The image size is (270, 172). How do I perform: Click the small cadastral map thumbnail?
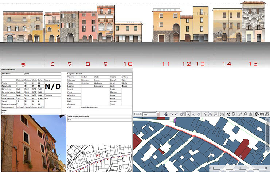99,158
